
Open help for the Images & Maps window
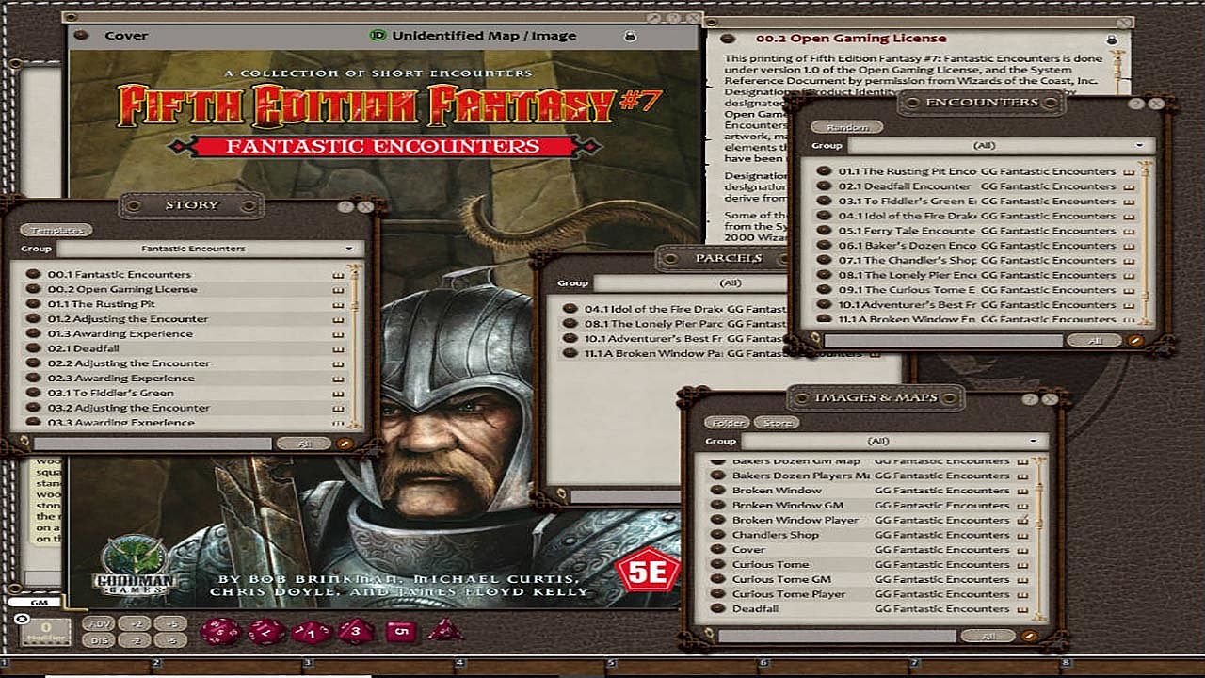(1030, 399)
